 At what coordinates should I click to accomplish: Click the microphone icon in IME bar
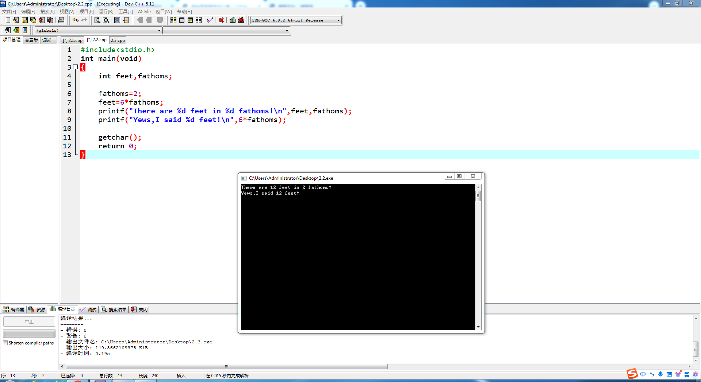point(660,374)
